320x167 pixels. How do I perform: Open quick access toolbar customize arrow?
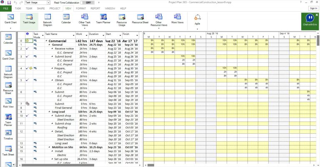99,2
